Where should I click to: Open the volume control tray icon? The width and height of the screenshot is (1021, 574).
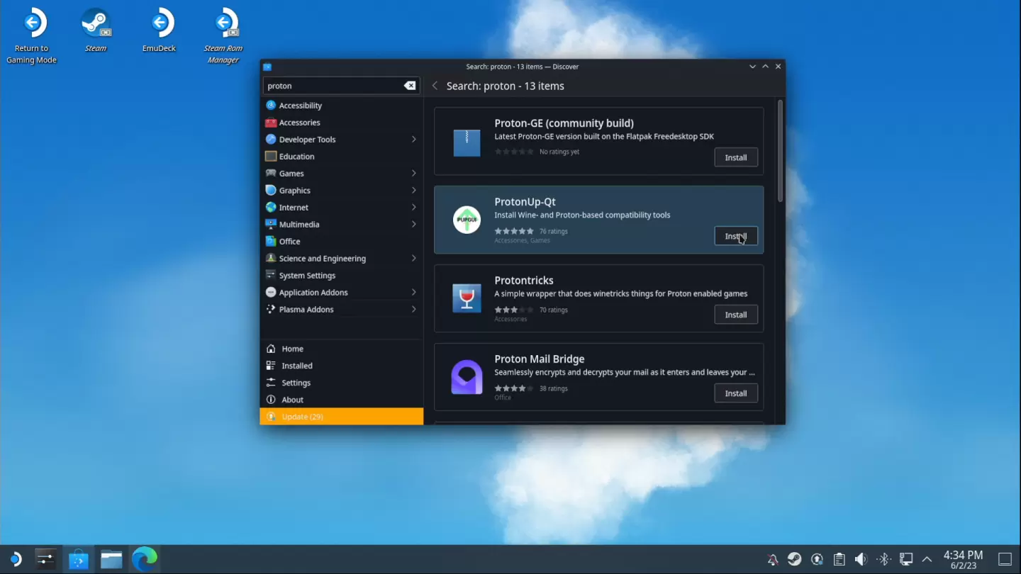coord(861,559)
